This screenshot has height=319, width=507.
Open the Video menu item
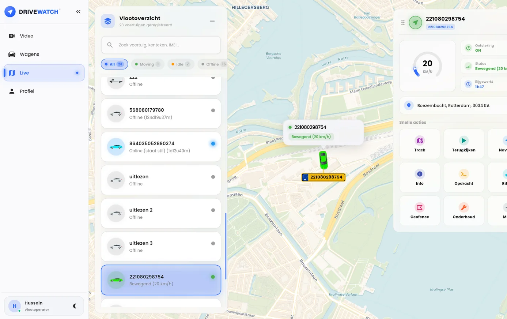[x=44, y=36]
